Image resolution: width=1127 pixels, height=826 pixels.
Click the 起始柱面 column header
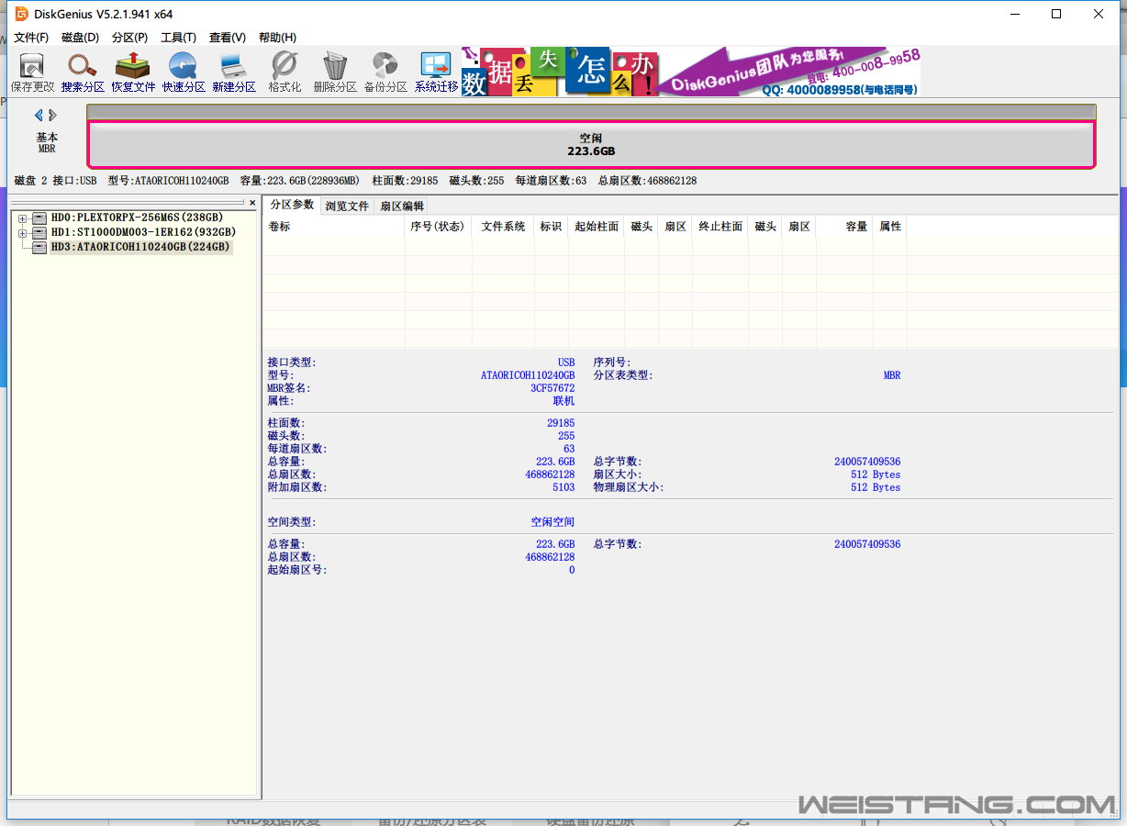pyautogui.click(x=597, y=227)
